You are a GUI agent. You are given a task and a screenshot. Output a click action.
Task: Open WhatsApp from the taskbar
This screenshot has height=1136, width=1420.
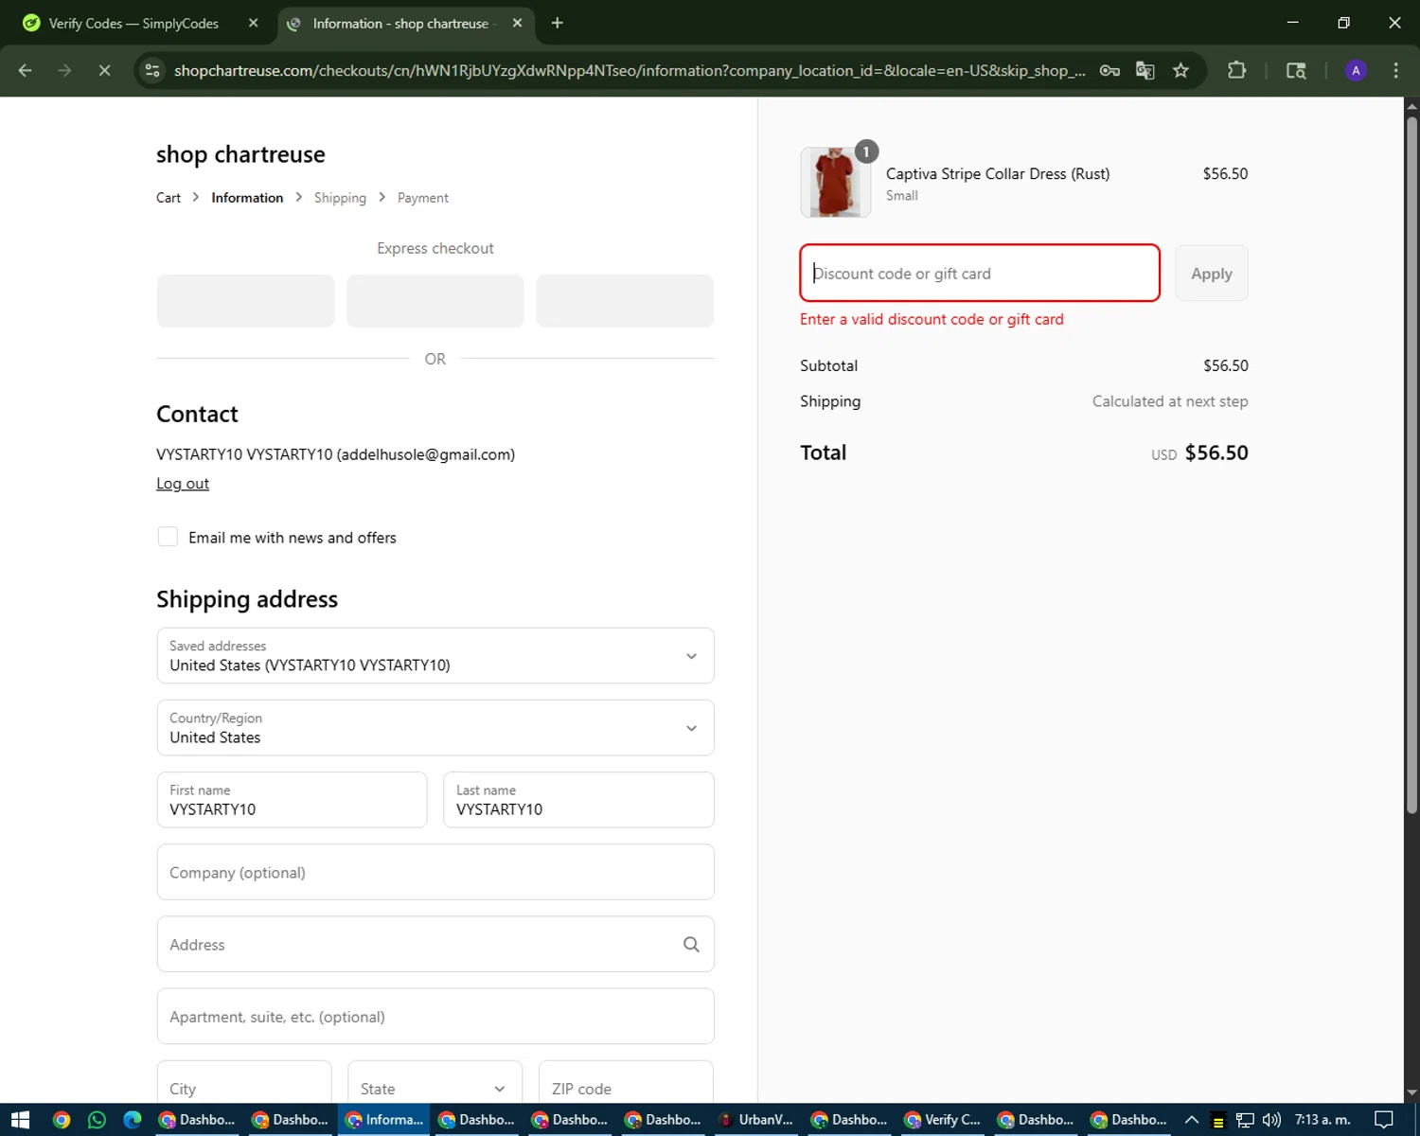coord(97,1120)
